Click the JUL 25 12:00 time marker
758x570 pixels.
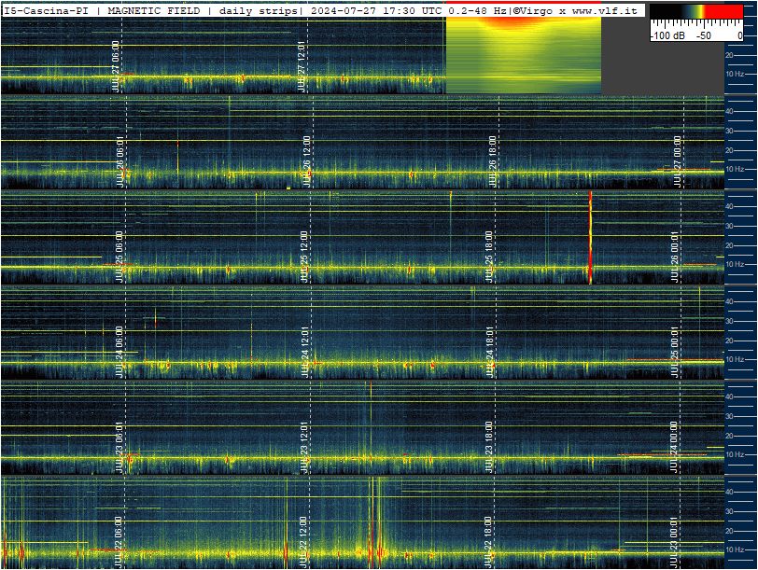(x=303, y=257)
